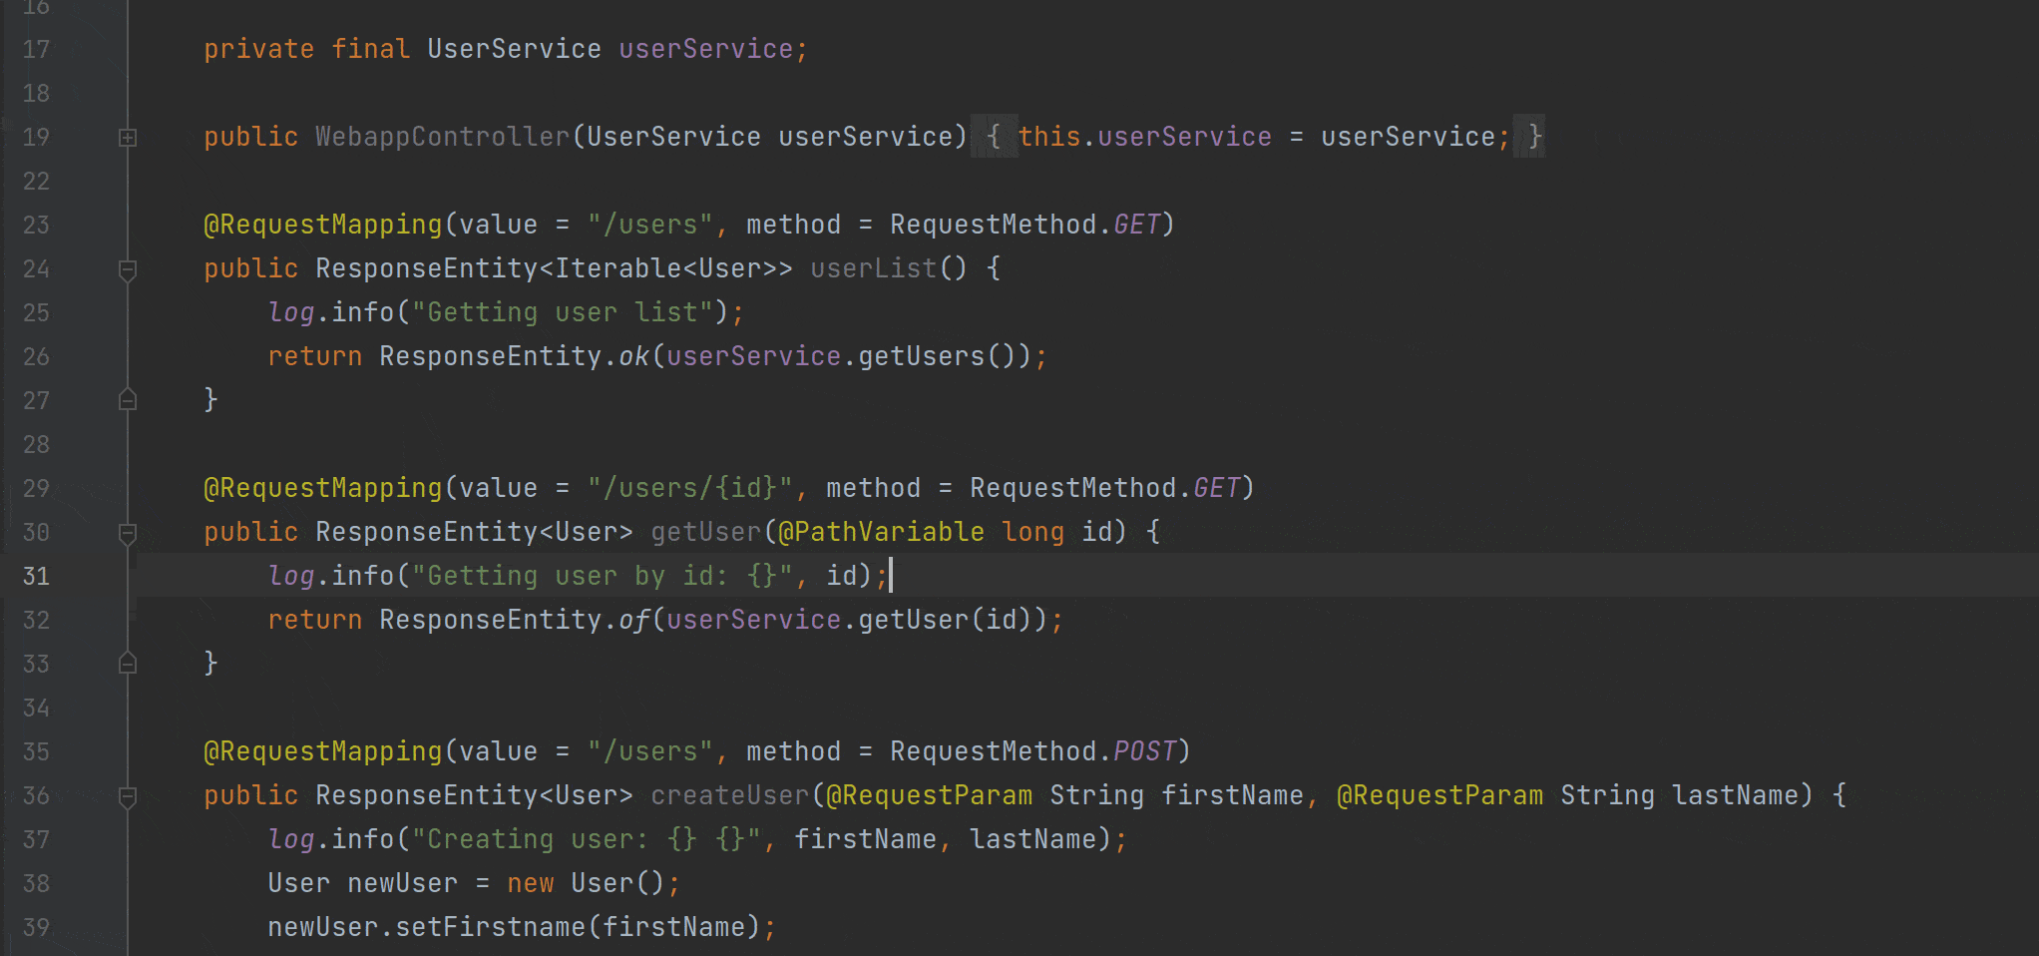
Task: Click line number 37 in the gutter
Action: tap(36, 839)
